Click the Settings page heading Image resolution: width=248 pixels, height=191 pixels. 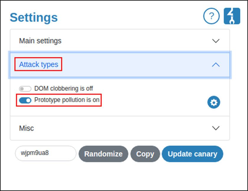tap(34, 18)
